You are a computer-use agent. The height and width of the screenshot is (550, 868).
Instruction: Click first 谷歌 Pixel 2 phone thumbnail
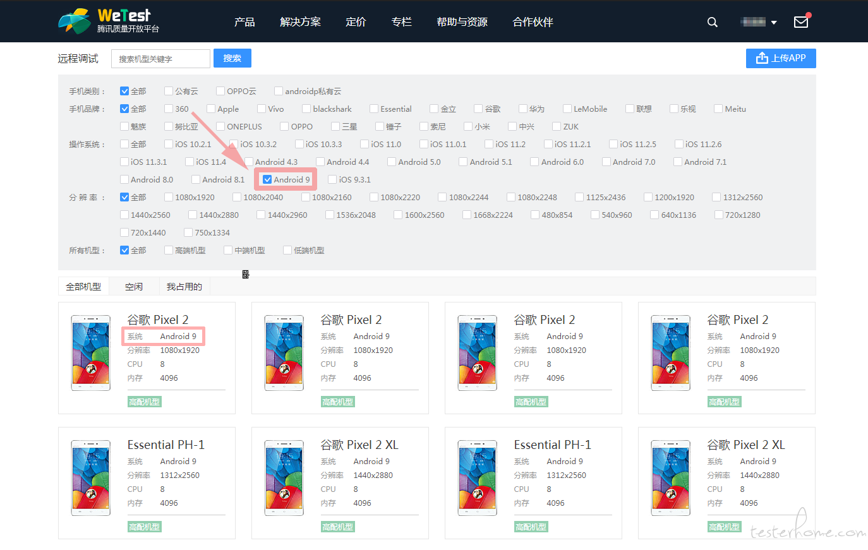[x=91, y=352]
